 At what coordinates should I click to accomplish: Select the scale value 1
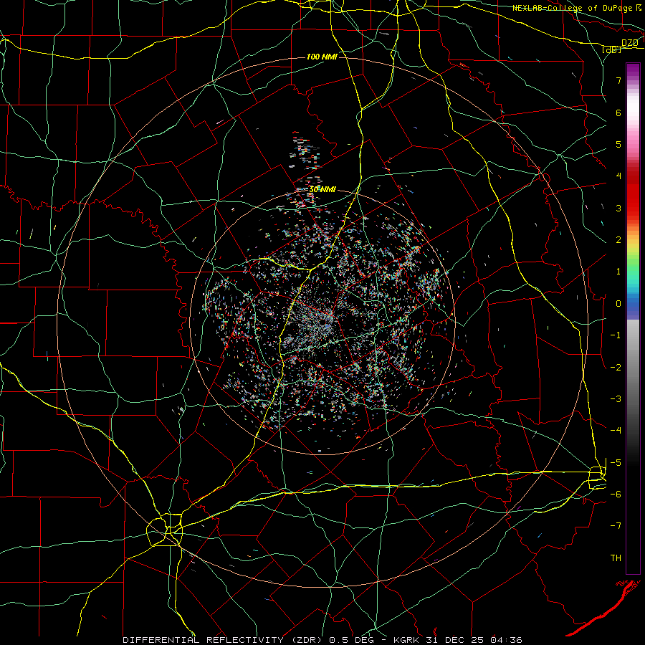(618, 272)
